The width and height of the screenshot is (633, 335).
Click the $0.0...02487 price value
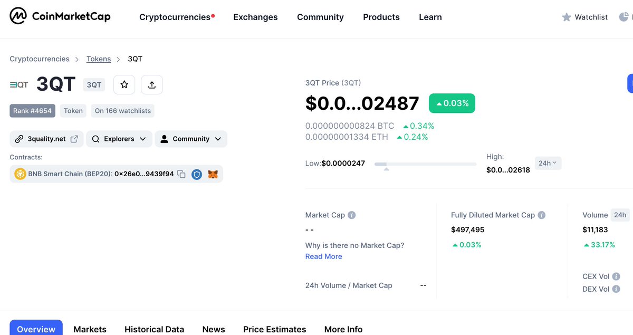click(x=362, y=103)
